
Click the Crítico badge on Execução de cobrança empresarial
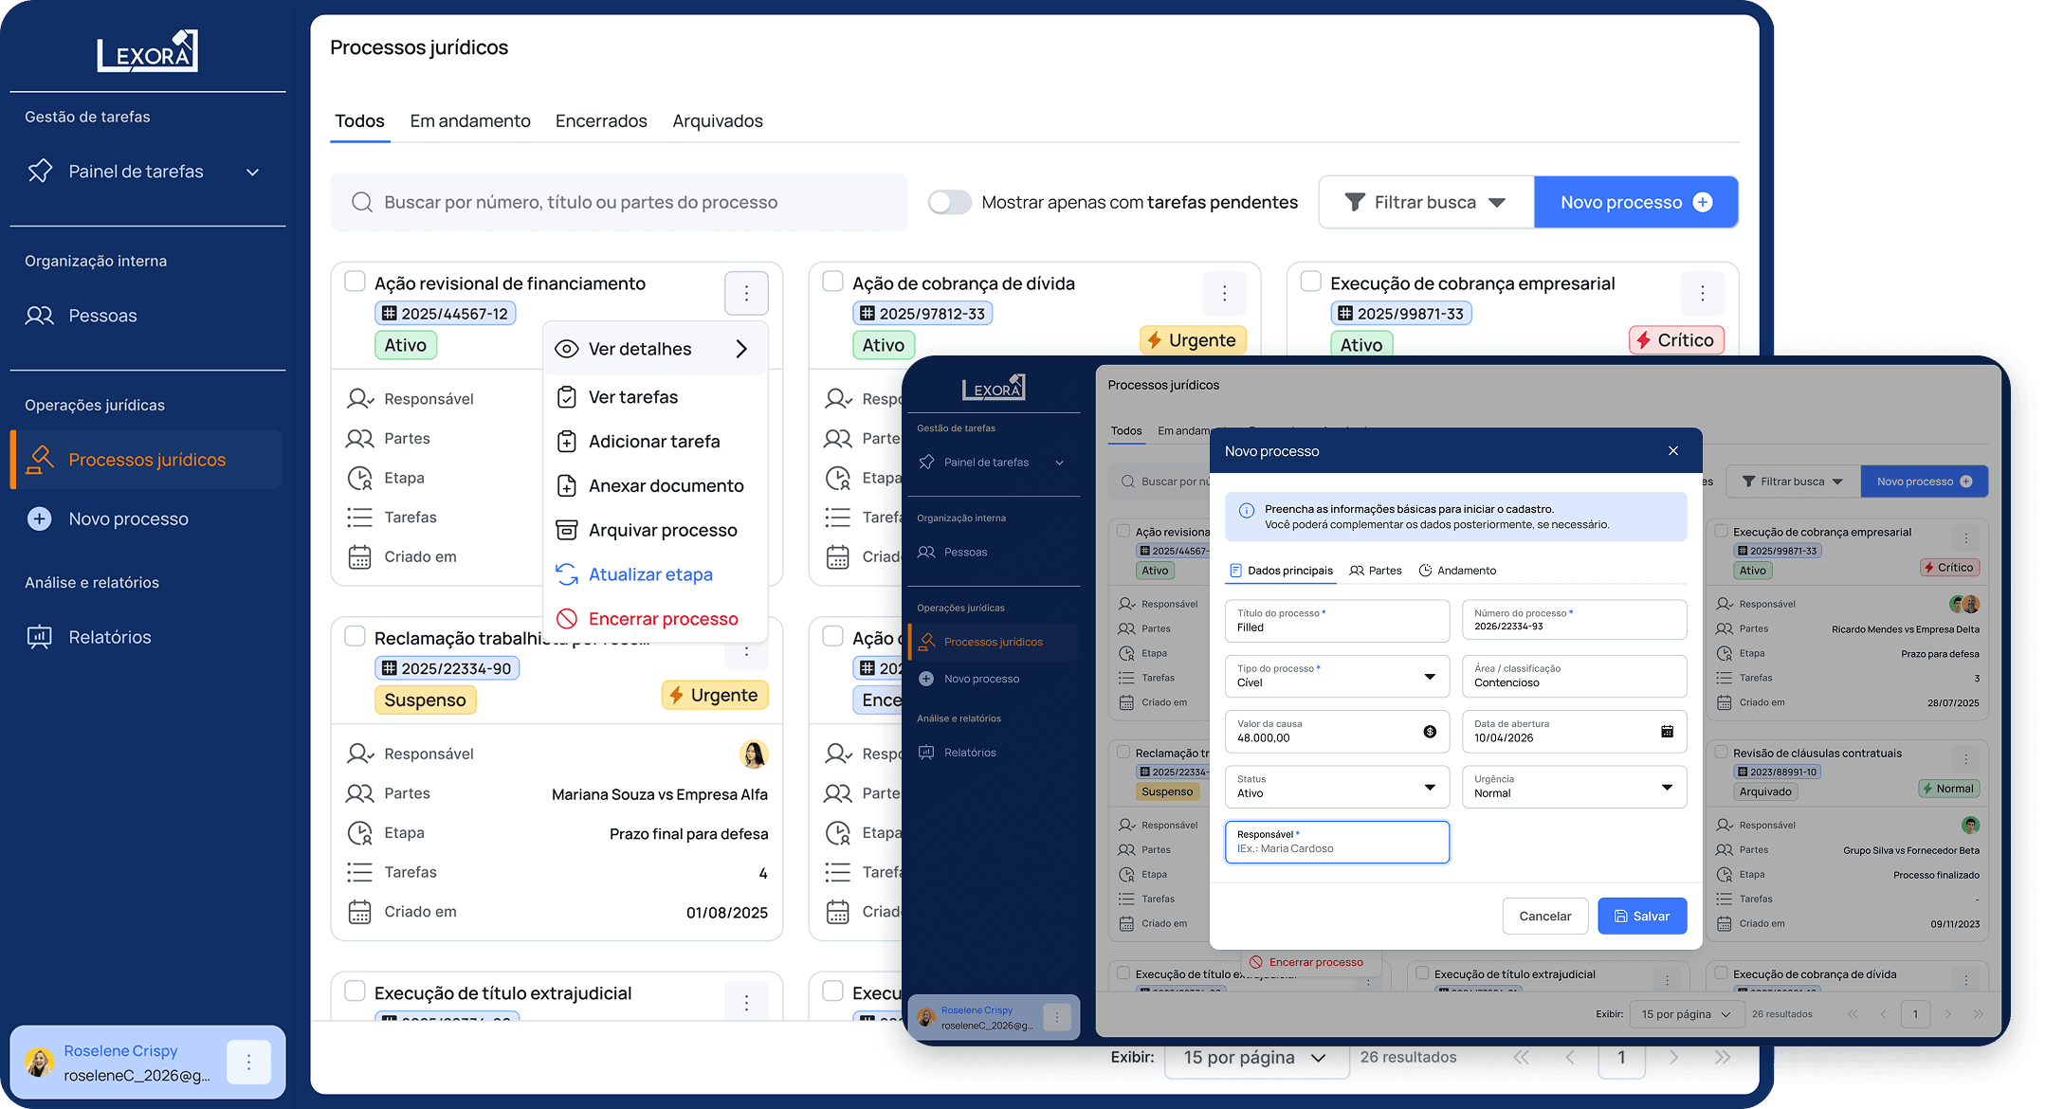pos(1676,340)
